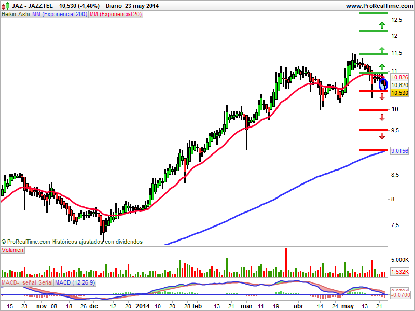Screen dimensions: 415x311
Task: Click the 1.532K volume value tag
Action: [399, 271]
